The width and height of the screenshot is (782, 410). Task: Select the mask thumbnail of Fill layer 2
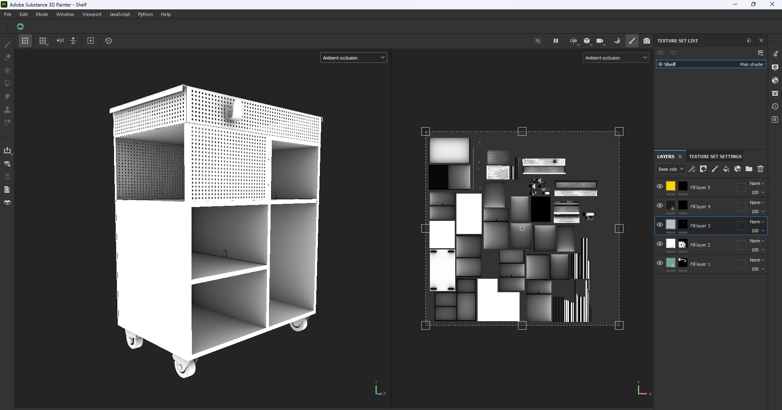683,244
